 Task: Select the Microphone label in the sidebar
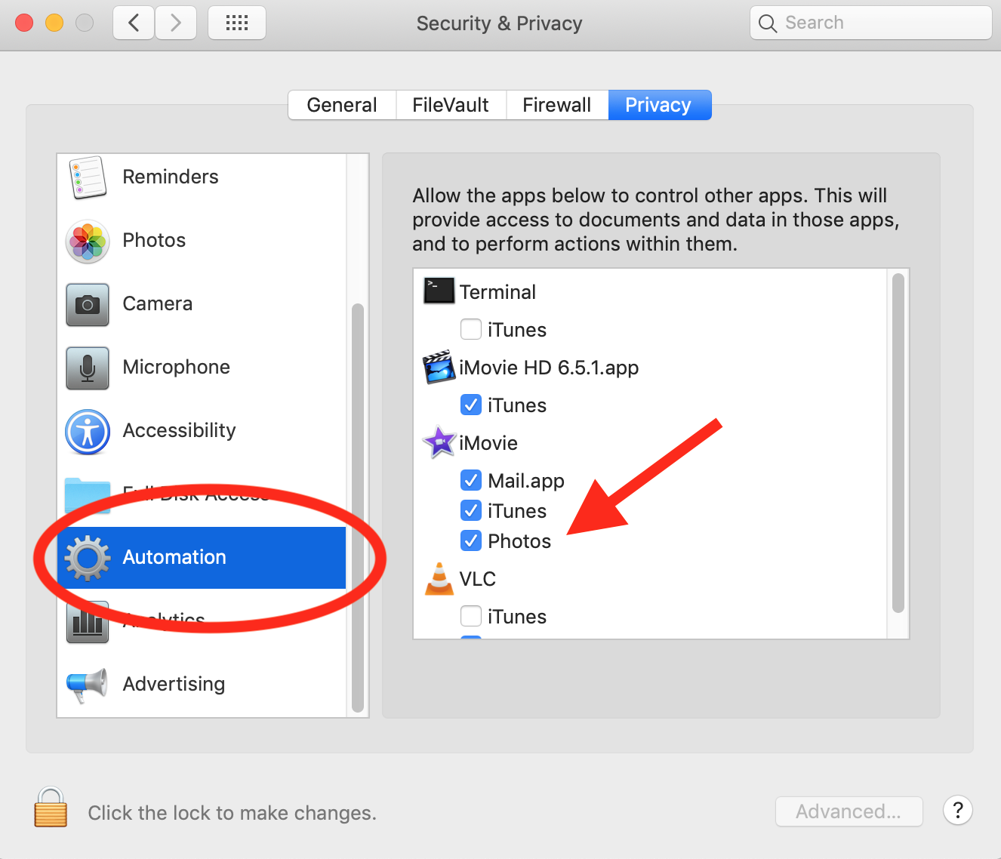click(177, 367)
